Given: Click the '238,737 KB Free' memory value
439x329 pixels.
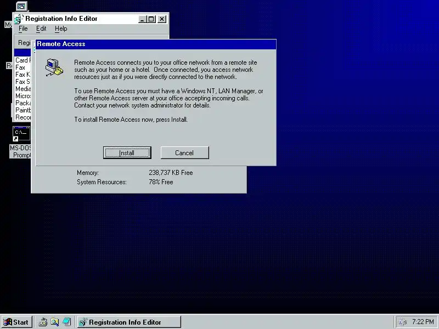Looking at the screenshot, I should tap(171, 173).
